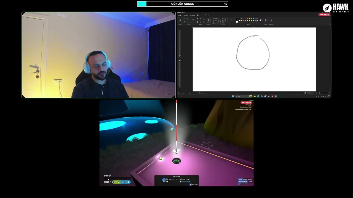The width and height of the screenshot is (353, 198).
Task: Expand the Selection options arrow in Paint
Action: tap(180, 22)
